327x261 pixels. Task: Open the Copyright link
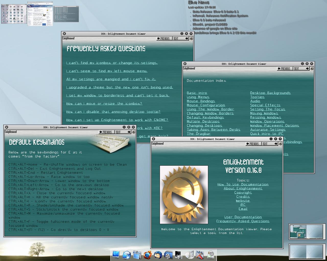coord(243,193)
